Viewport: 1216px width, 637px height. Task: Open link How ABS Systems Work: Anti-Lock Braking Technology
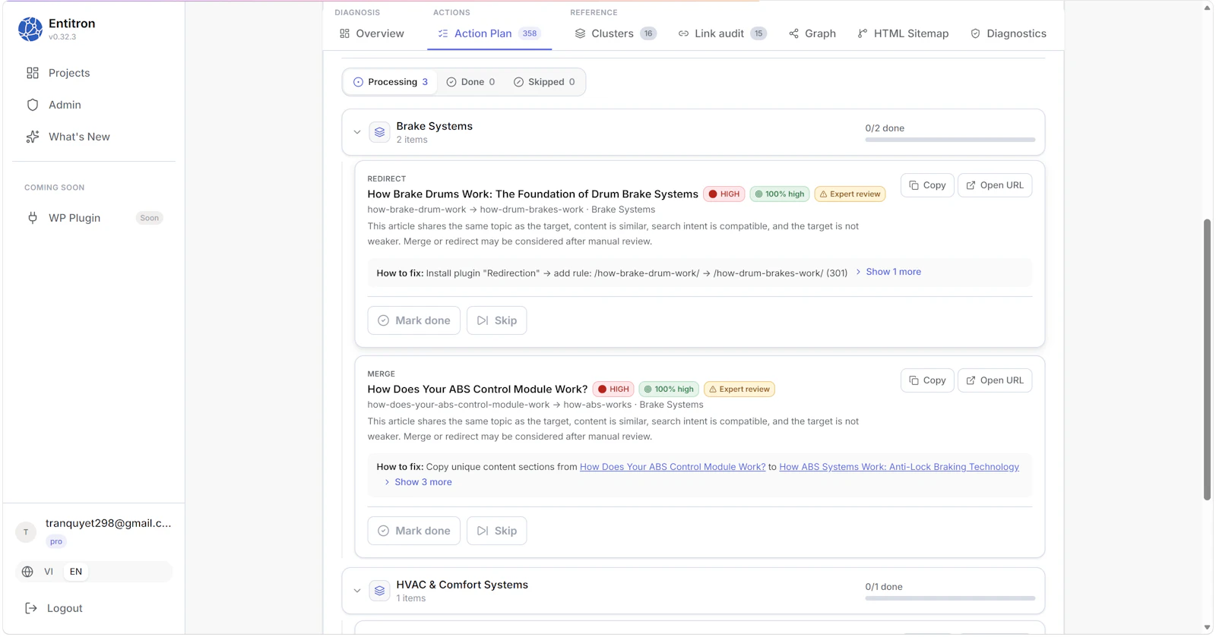pyautogui.click(x=899, y=467)
